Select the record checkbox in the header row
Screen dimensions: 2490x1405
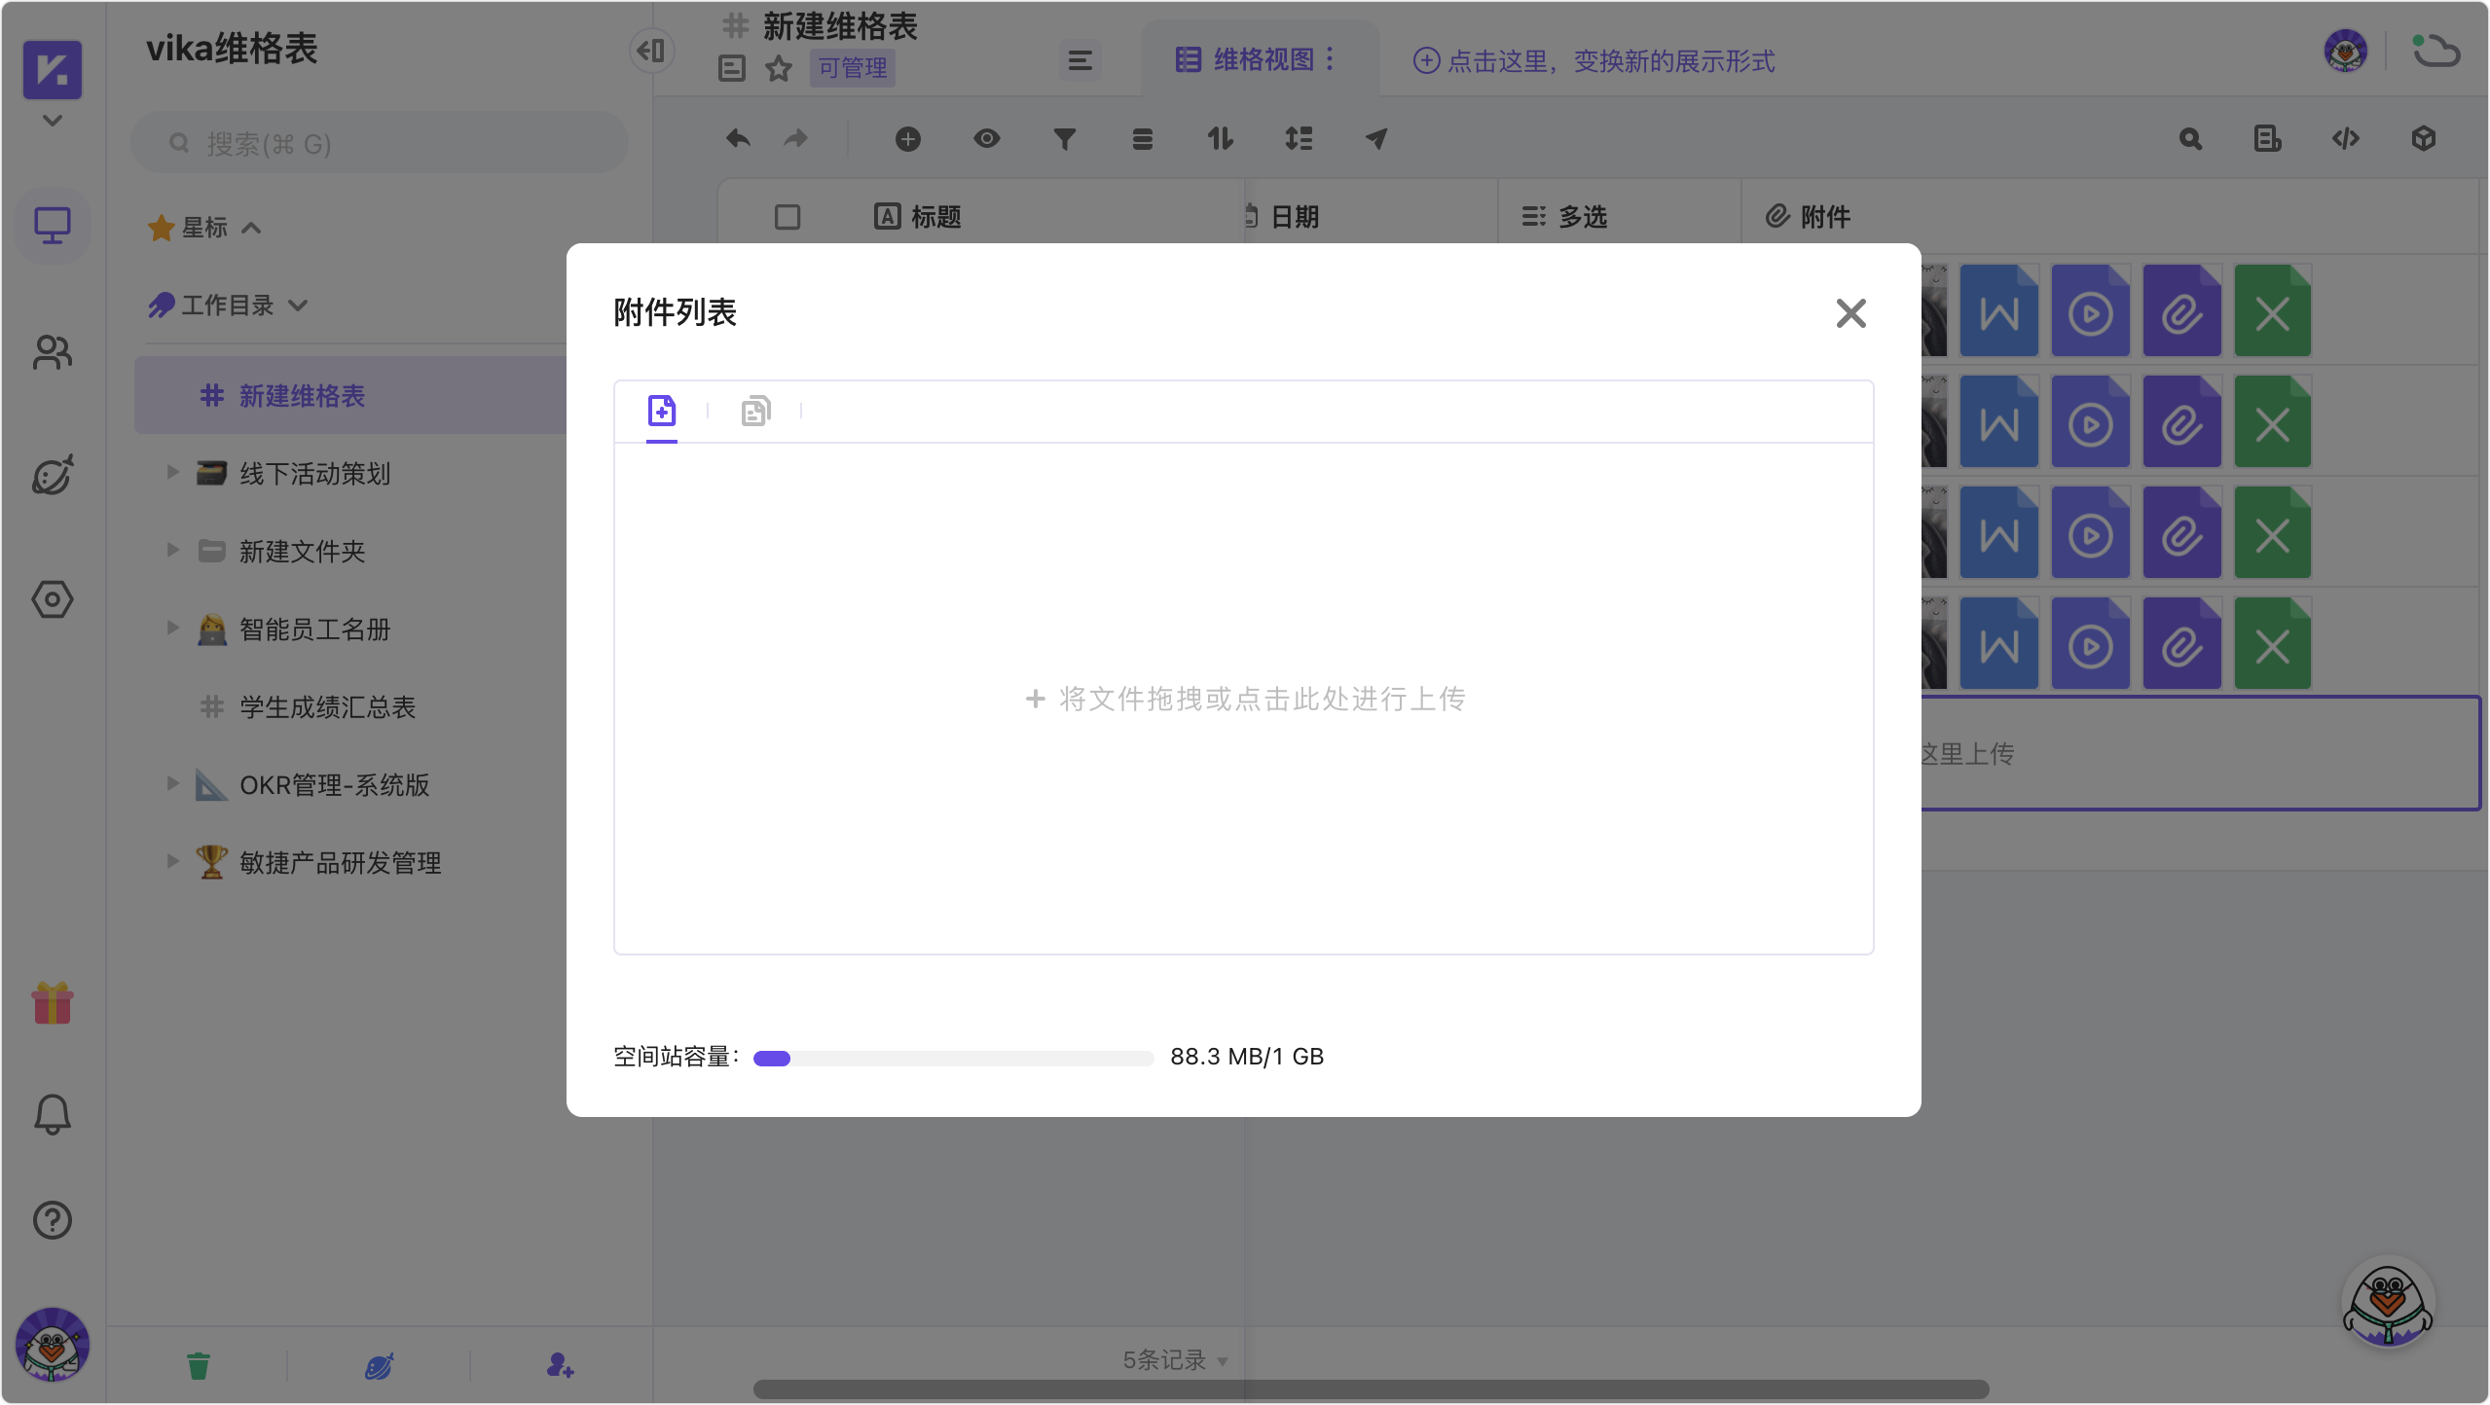coord(786,216)
